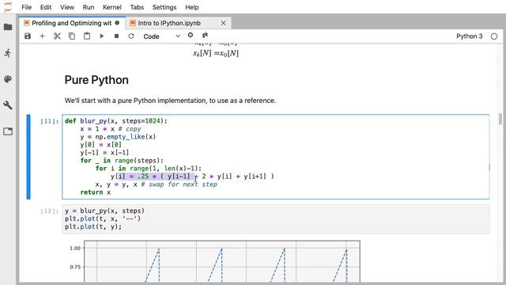
Task: Open the command palette sidebar icon
Action: point(8,79)
